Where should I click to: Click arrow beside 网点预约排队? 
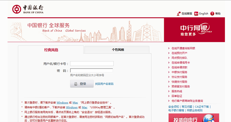click(169, 58)
